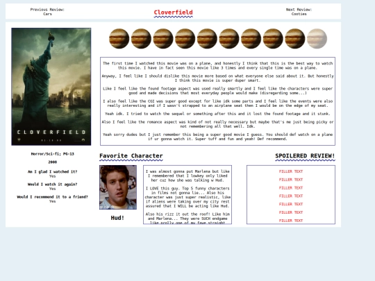
Task: Click the Hud character portrait photo
Action: tap(118, 187)
